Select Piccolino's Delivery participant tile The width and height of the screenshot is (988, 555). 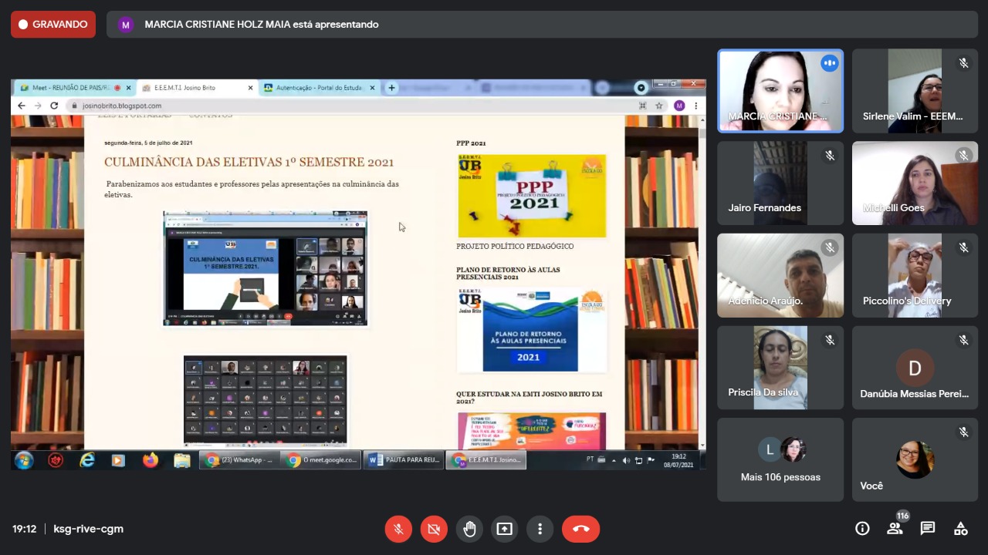point(915,275)
